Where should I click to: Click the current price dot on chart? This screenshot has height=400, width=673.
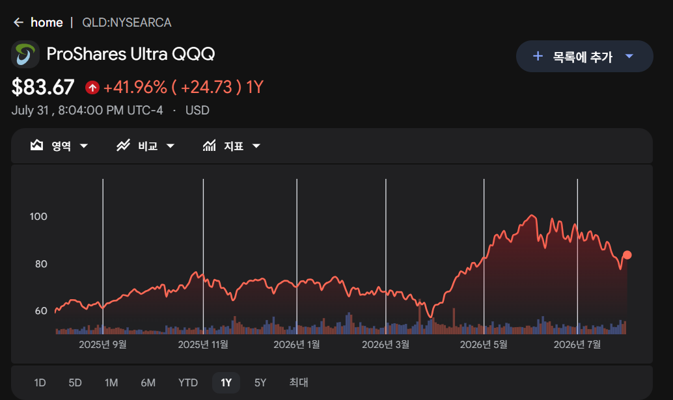pyautogui.click(x=627, y=255)
